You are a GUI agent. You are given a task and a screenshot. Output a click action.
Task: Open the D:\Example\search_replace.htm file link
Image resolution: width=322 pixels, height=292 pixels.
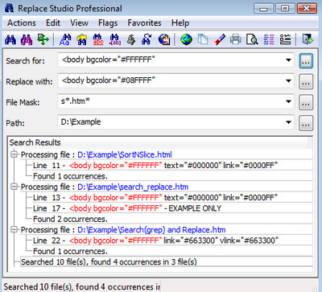click(133, 187)
